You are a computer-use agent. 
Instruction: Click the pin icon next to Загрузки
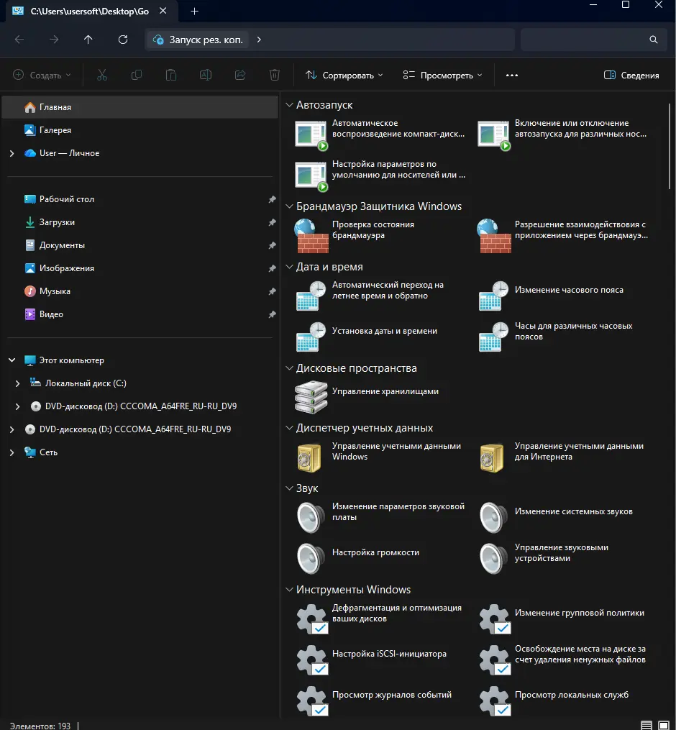coord(272,223)
